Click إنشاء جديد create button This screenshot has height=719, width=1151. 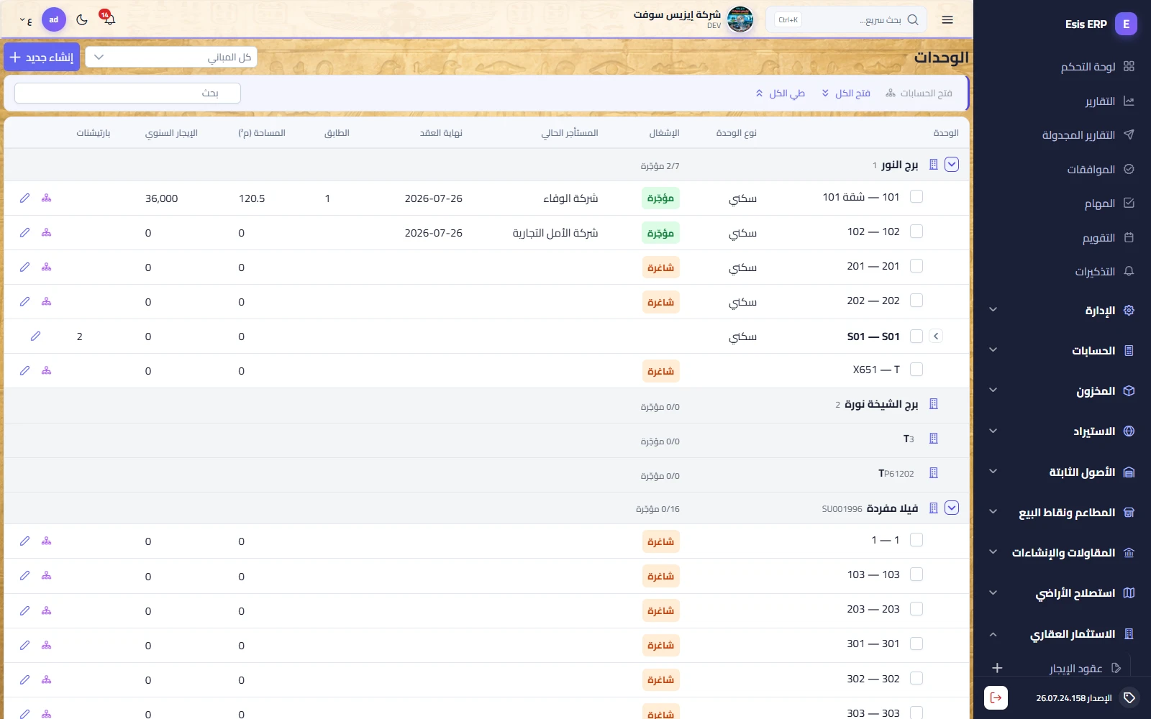click(x=41, y=57)
